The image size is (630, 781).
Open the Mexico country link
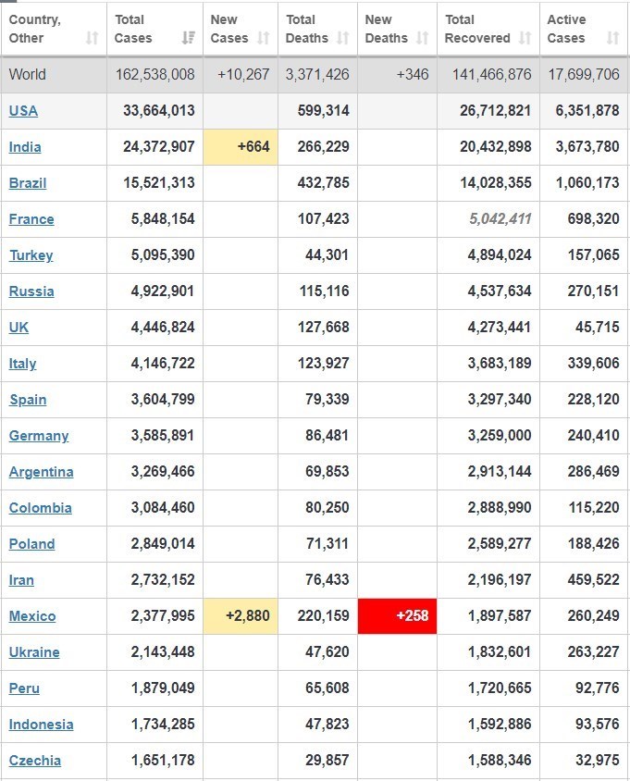(32, 616)
